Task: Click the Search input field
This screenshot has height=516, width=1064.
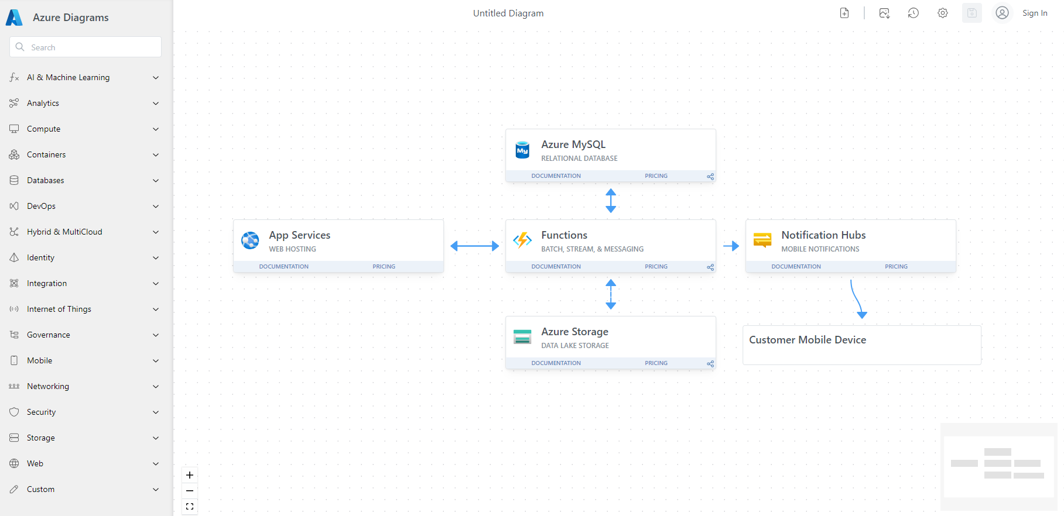Action: pos(85,47)
